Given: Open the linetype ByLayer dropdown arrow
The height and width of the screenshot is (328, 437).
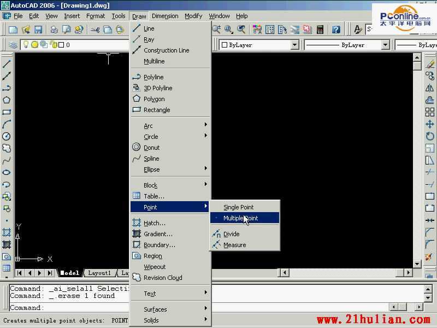Looking at the screenshot, I should coord(385,45).
